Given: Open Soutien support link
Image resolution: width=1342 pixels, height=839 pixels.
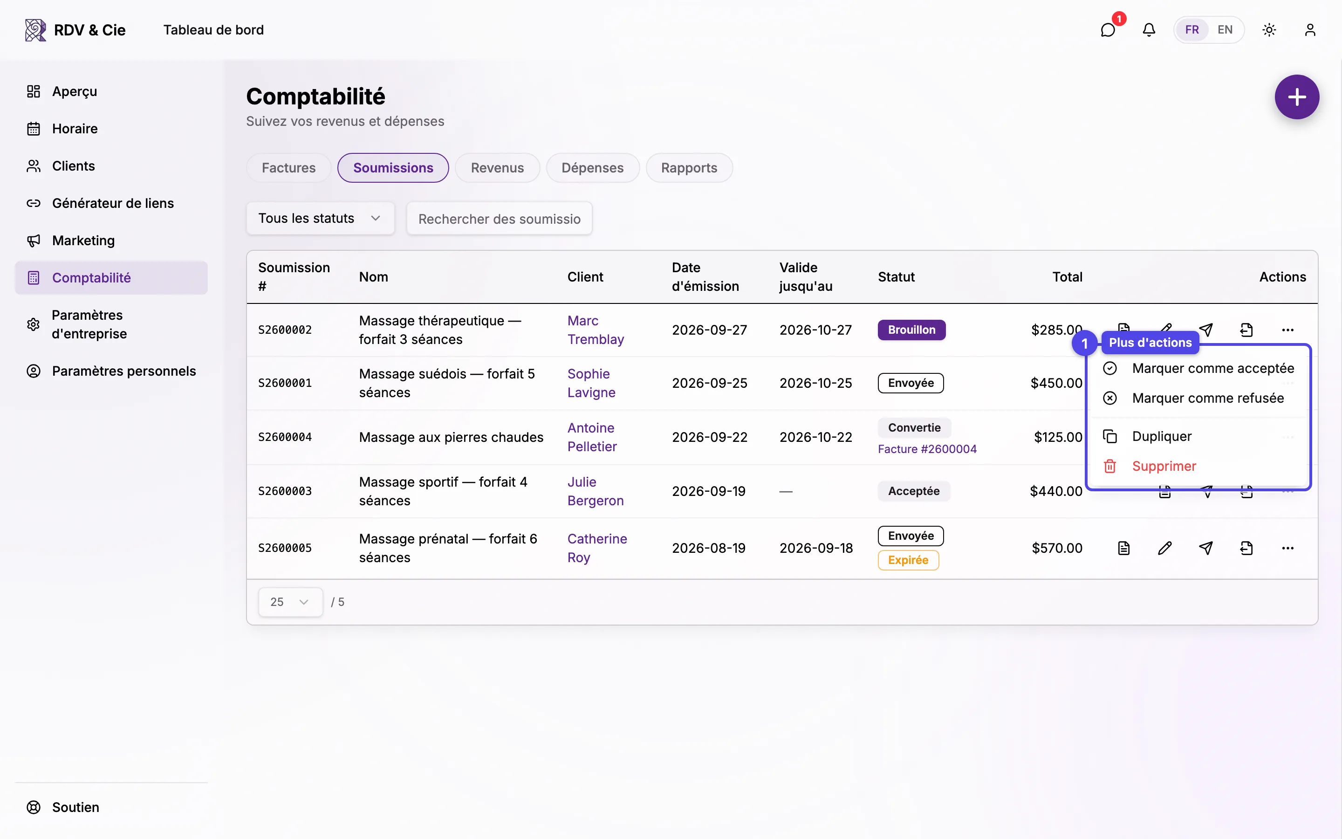Looking at the screenshot, I should click(111, 807).
